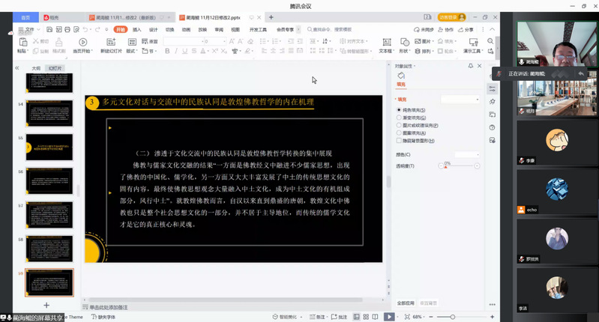Enable 隐藏背景图形 checkbox
Screen dimensions: 599x322
399,140
